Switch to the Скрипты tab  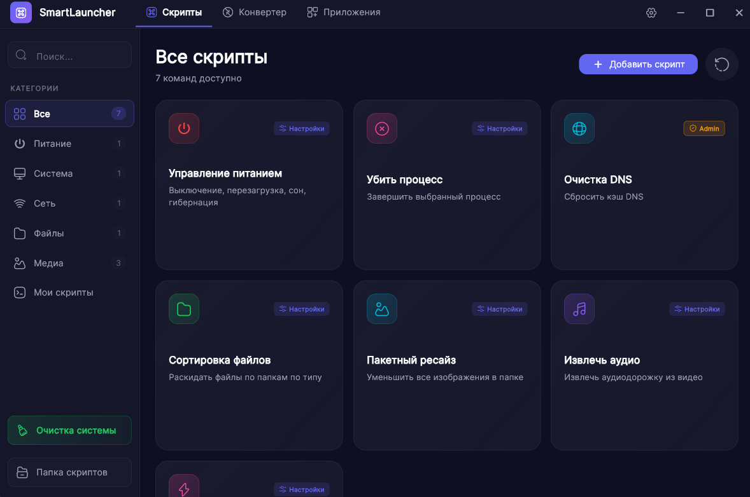[174, 13]
